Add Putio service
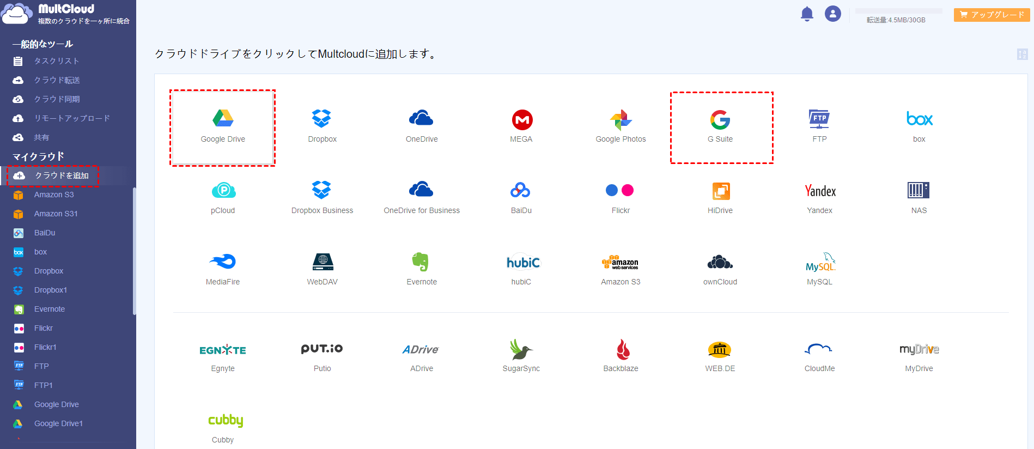 (x=322, y=357)
